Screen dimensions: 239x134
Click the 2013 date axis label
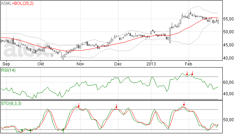151,64
